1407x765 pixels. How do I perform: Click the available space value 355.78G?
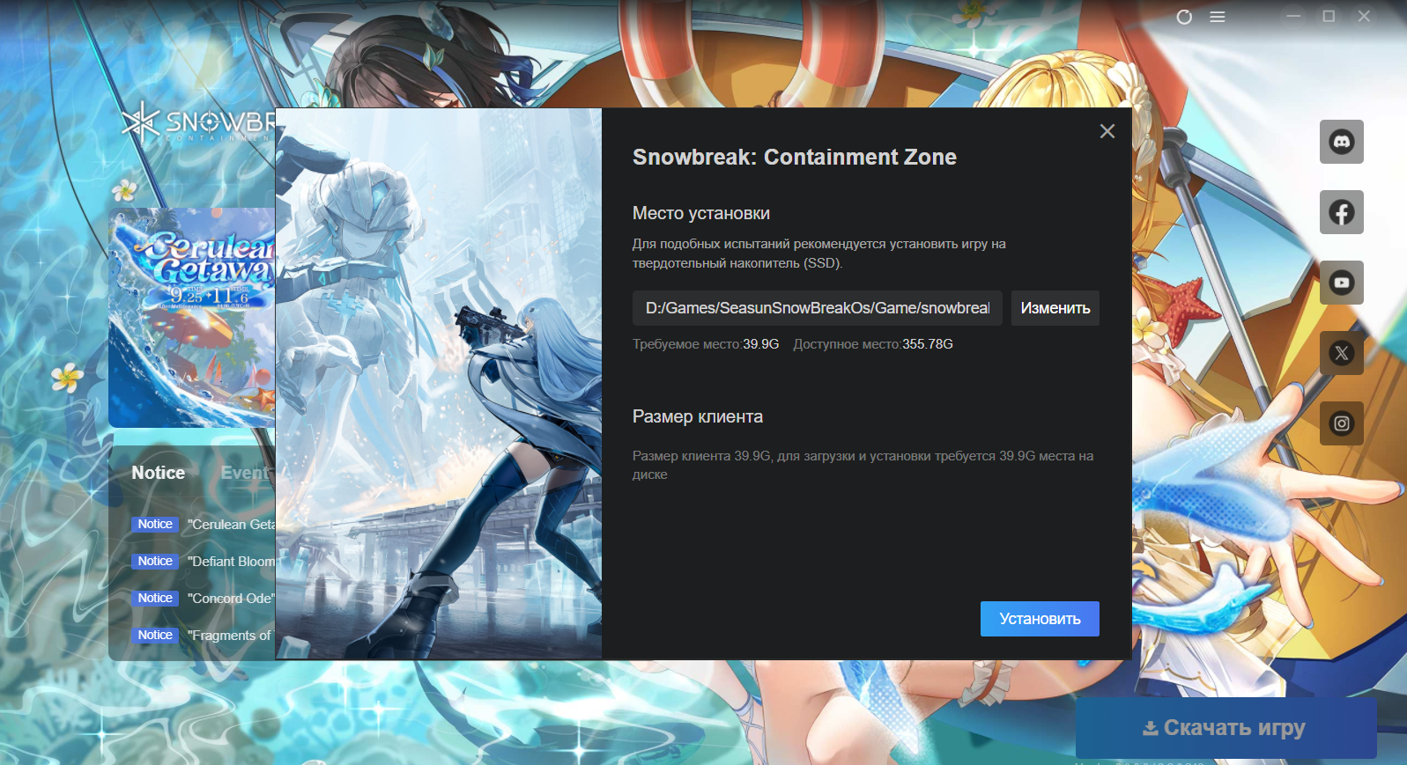(x=928, y=344)
